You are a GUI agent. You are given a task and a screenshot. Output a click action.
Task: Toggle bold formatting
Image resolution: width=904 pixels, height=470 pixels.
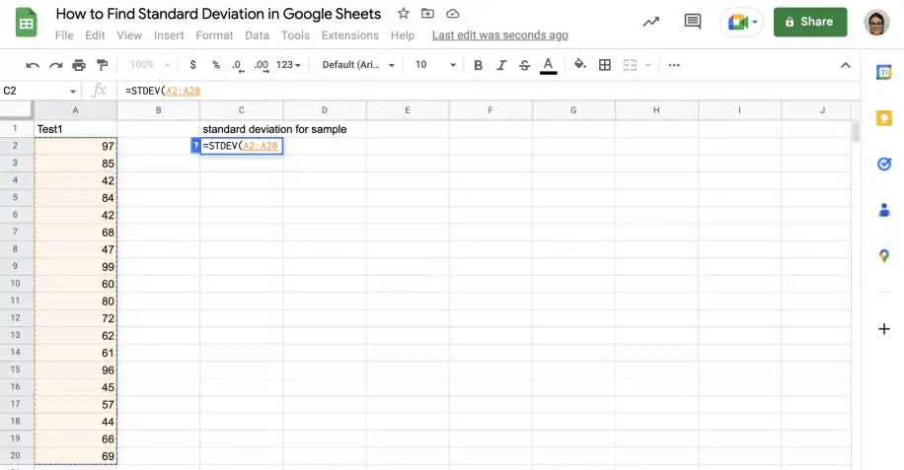click(x=478, y=65)
